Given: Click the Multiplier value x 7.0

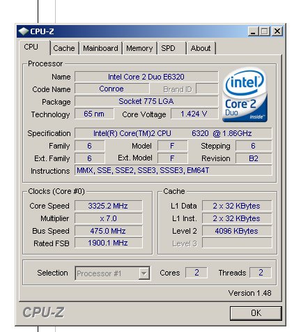Looking at the screenshot, I should coord(108,218).
